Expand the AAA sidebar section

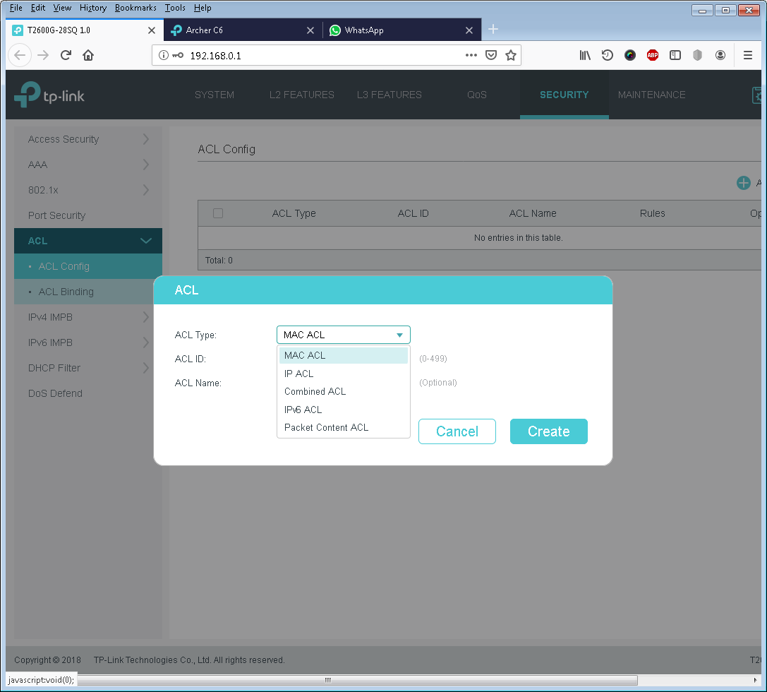click(88, 165)
